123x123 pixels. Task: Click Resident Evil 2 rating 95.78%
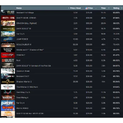116,76
